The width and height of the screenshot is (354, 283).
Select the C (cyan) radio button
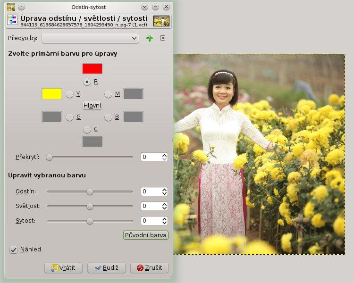87,129
